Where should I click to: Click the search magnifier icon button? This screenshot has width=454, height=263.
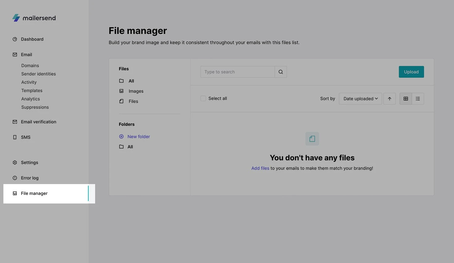coord(280,72)
